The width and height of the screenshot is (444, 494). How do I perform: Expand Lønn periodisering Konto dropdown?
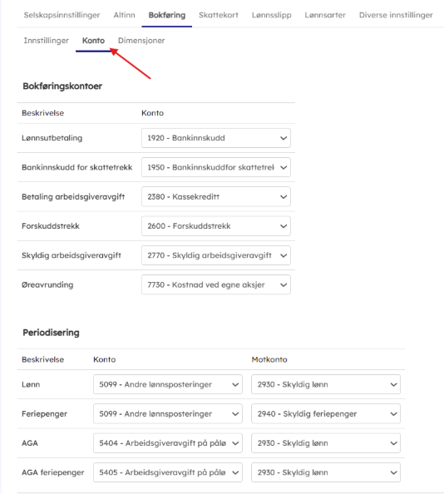pos(168,384)
